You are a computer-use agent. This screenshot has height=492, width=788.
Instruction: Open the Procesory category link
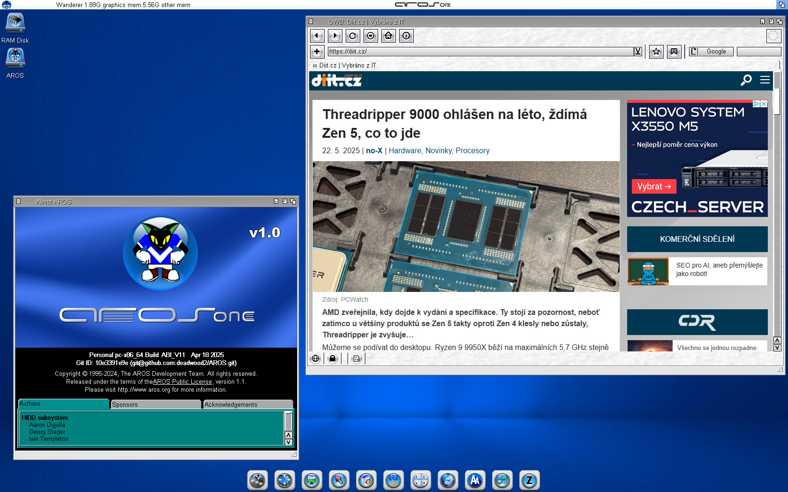pyautogui.click(x=472, y=151)
